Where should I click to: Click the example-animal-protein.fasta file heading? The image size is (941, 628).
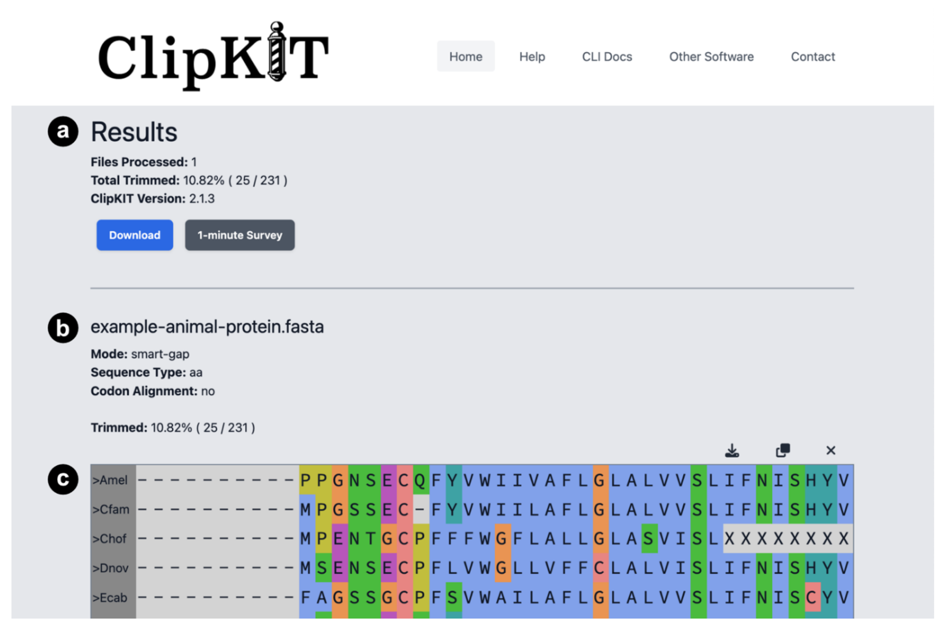207,326
